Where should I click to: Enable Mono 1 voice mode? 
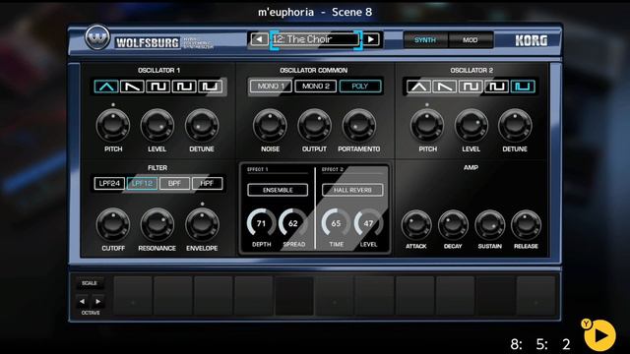[x=271, y=87]
